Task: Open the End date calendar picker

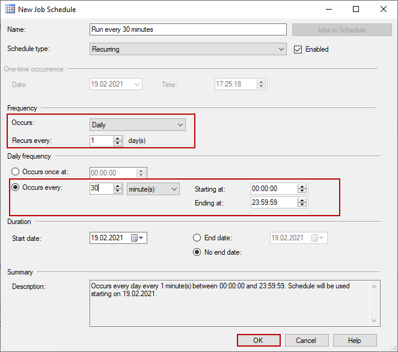Action: pos(317,238)
